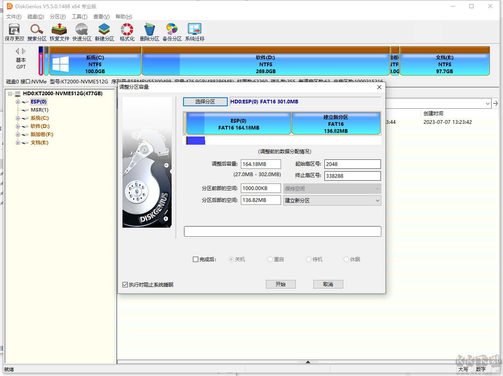
Task: Launch the 恢复文件 file recovery tool
Action: pos(59,32)
